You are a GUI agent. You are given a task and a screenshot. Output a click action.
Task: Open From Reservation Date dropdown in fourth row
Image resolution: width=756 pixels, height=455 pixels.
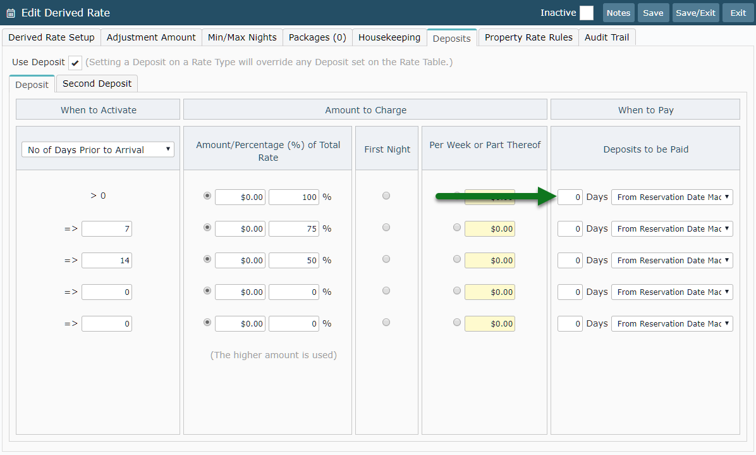click(x=672, y=292)
